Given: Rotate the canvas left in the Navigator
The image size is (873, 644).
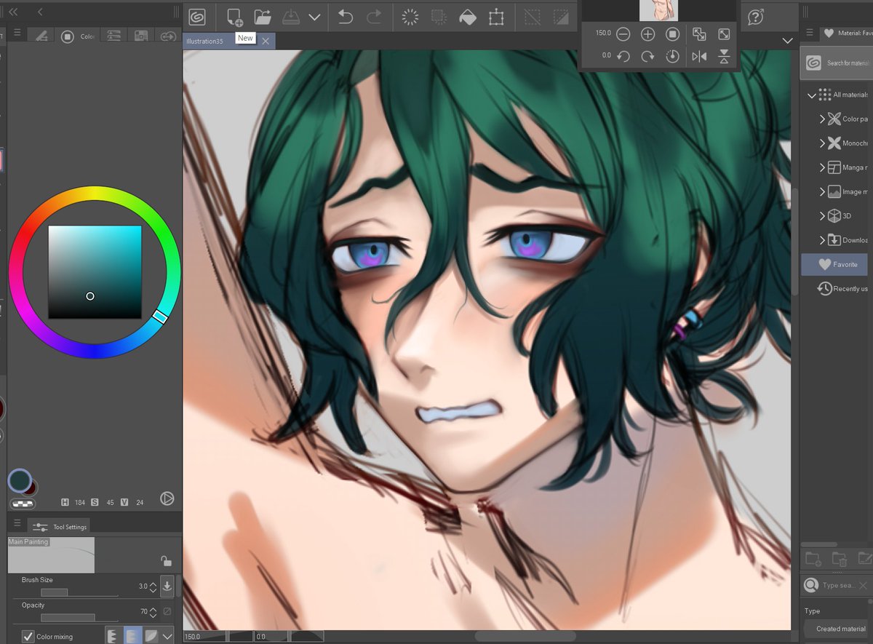Looking at the screenshot, I should [x=623, y=56].
